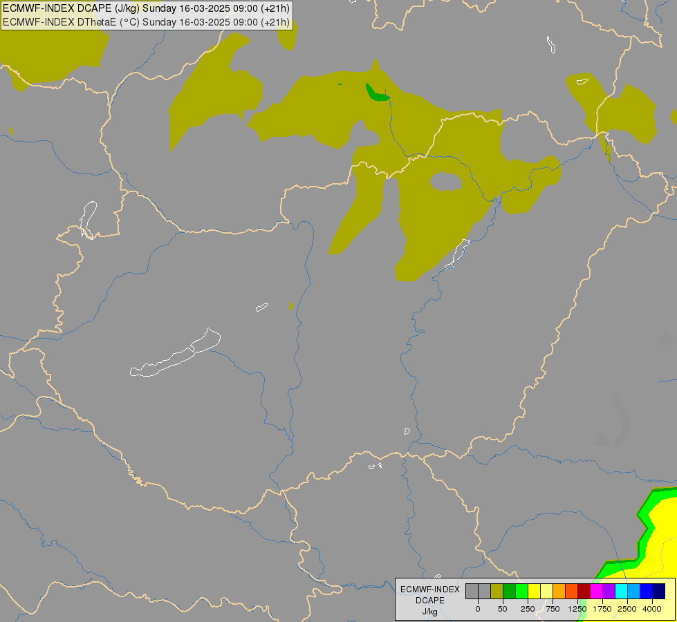
Task: Click the cyan legend swatch
Action: pos(622,592)
